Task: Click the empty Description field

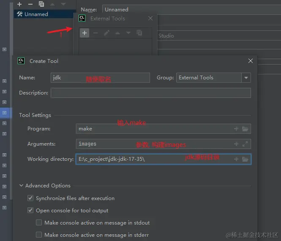Action: point(151,93)
